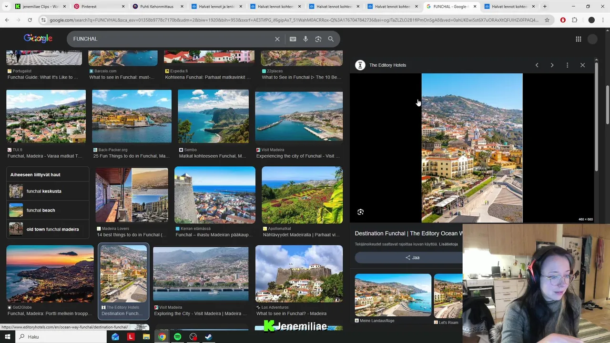Open Destination Funchal Editory Ocean title link

pos(409,233)
